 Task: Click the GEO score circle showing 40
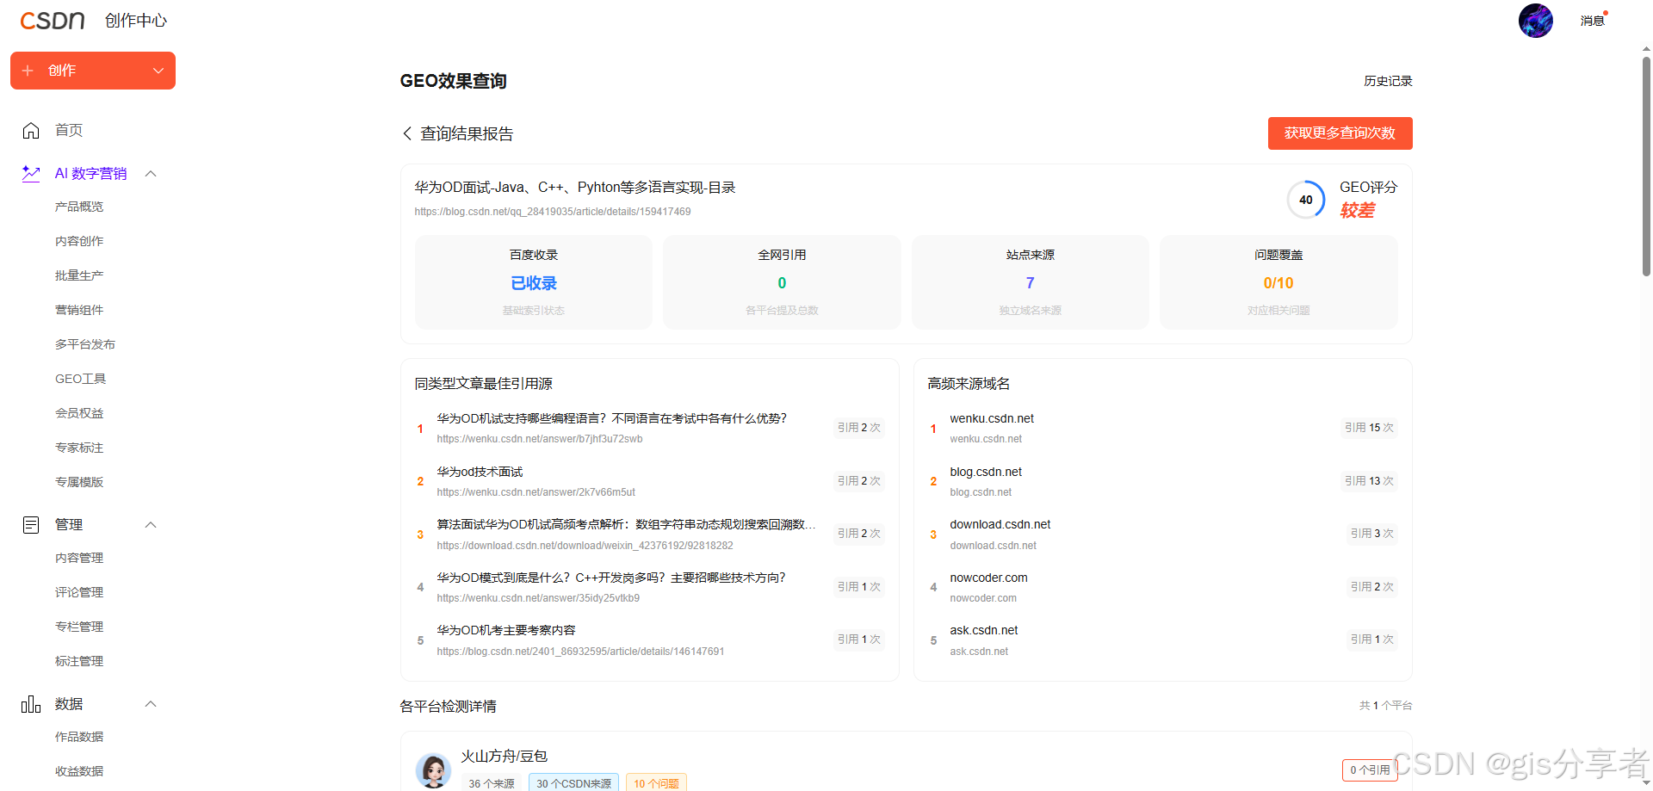[1306, 200]
